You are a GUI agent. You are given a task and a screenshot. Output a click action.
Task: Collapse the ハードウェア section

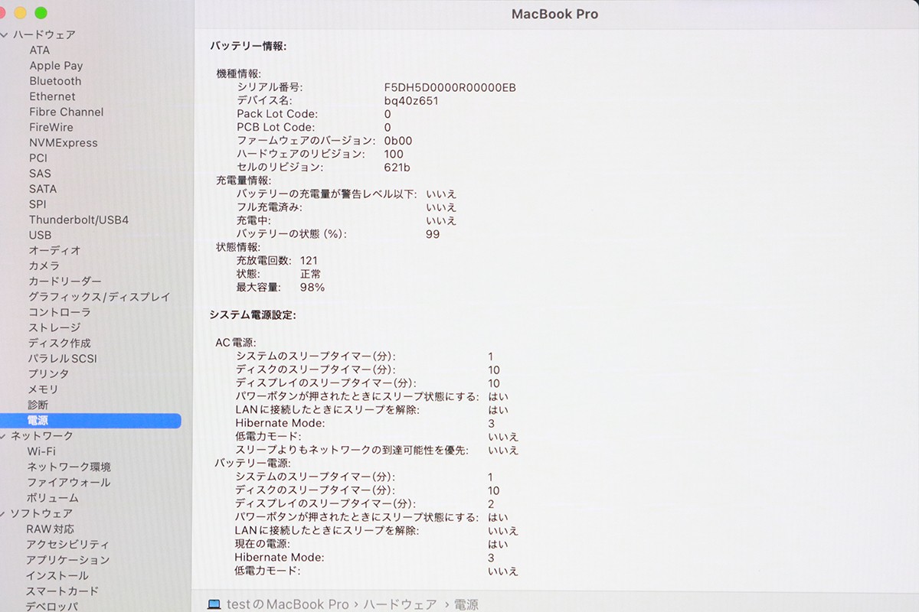(5, 35)
